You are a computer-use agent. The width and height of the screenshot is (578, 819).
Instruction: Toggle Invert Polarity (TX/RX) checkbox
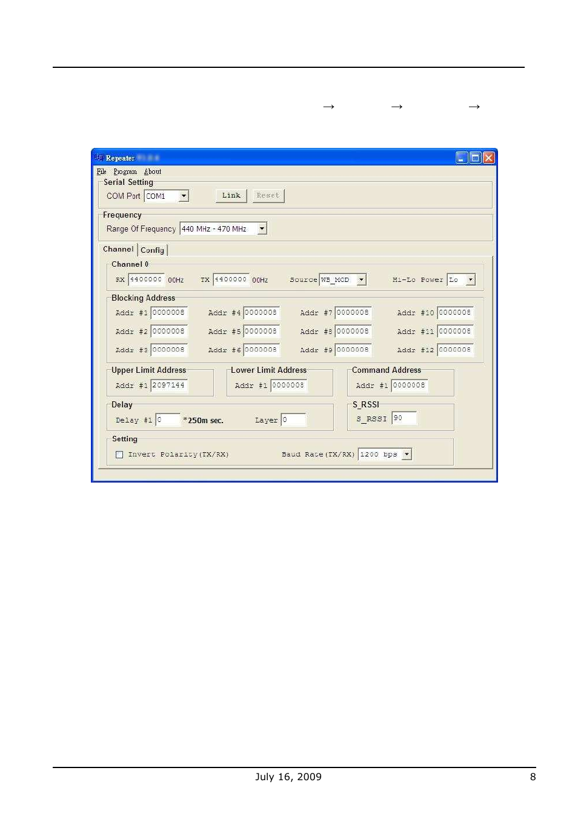tap(119, 455)
